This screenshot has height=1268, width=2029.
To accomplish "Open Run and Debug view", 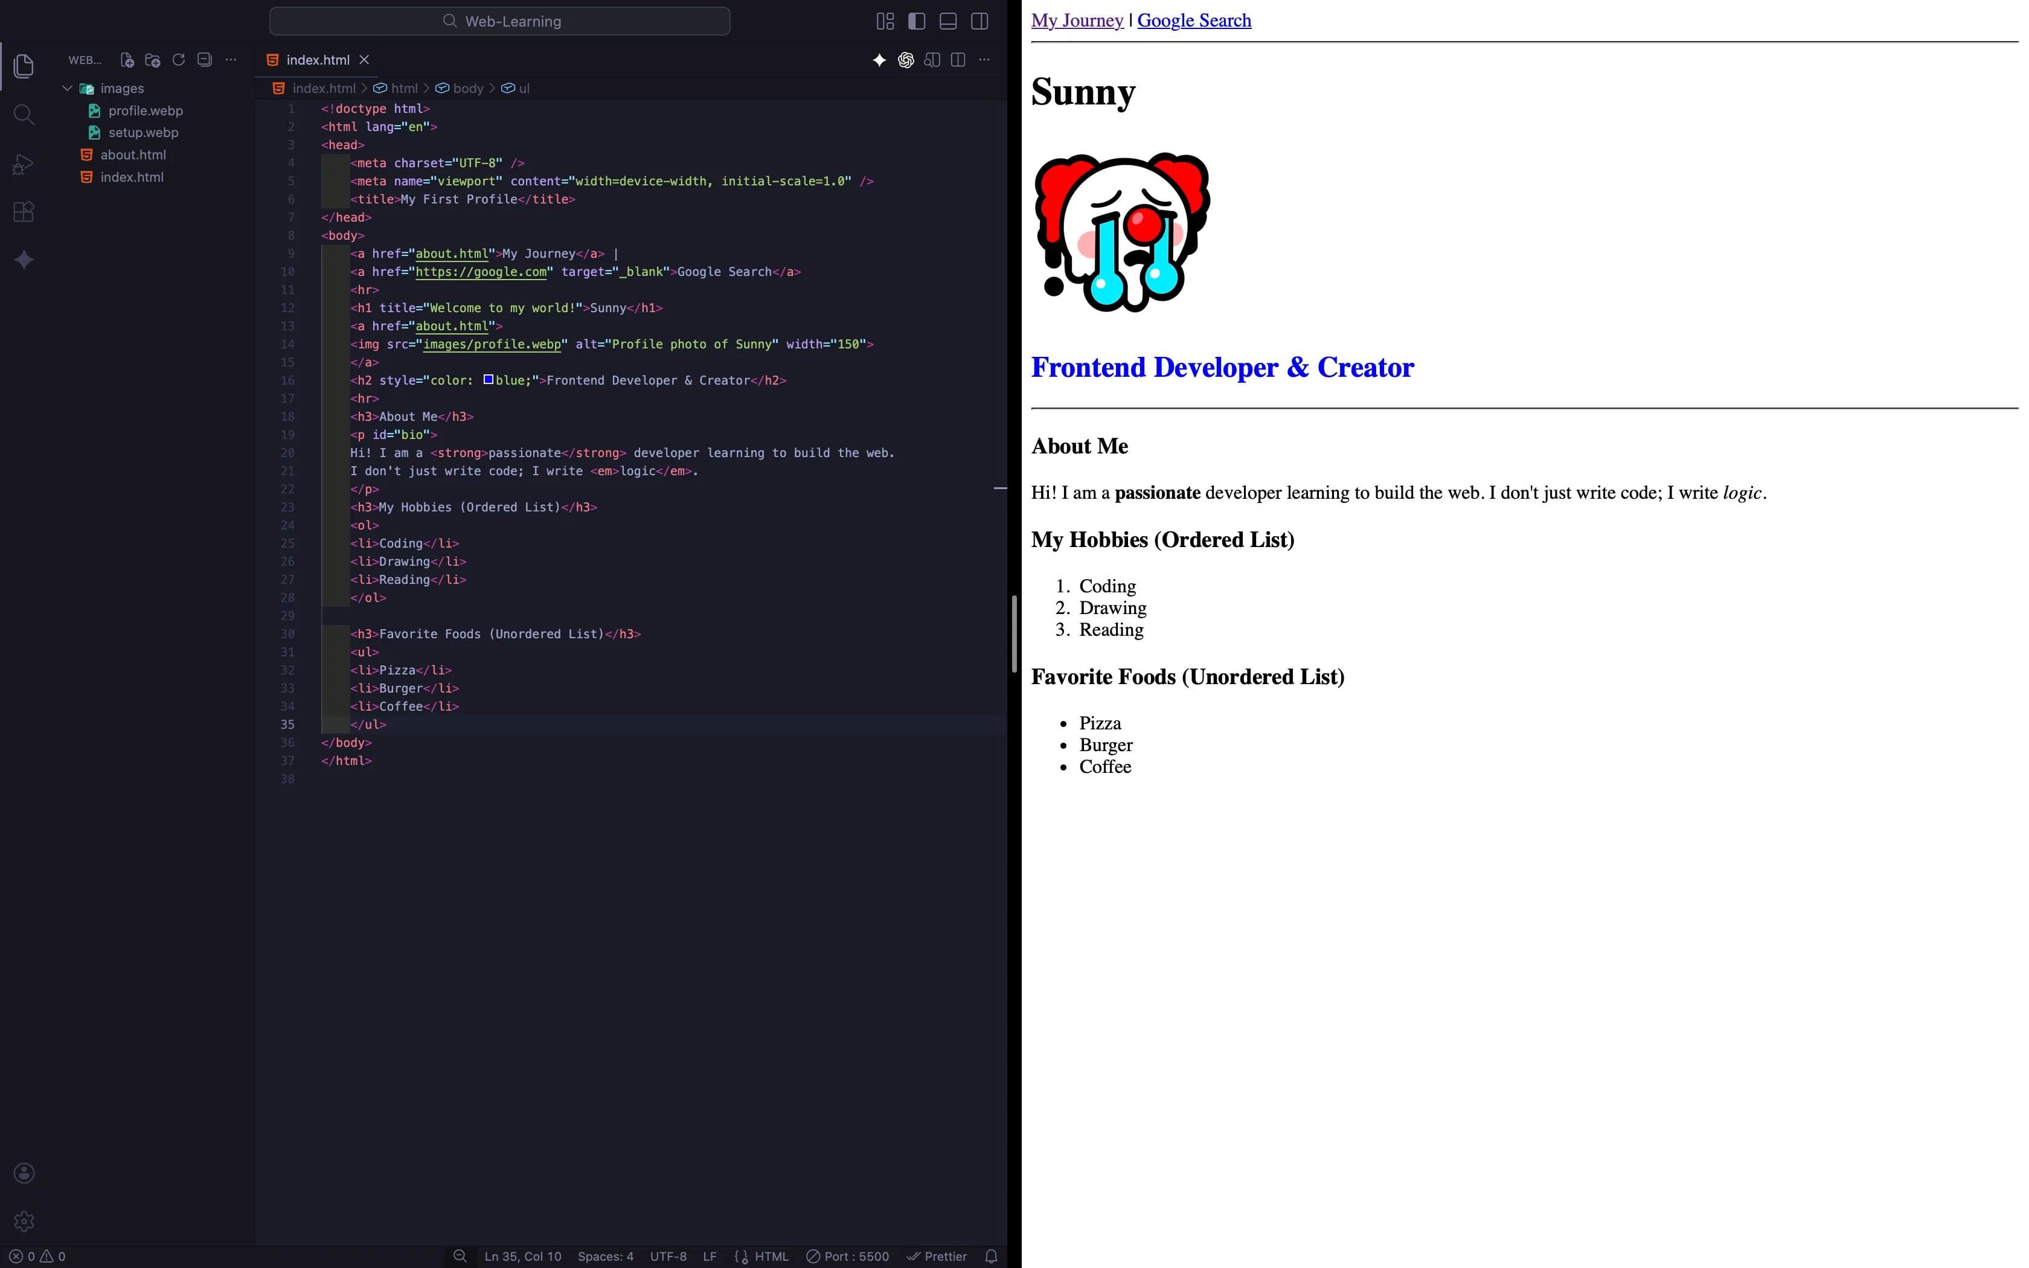I will [24, 164].
